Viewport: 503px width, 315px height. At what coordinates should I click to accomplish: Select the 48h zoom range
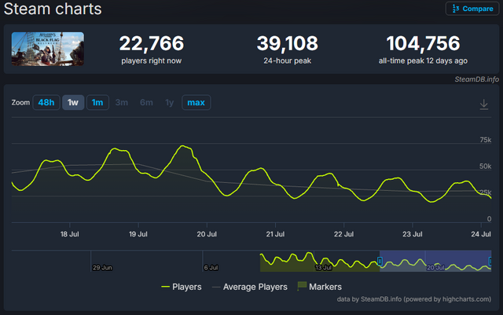coord(46,102)
